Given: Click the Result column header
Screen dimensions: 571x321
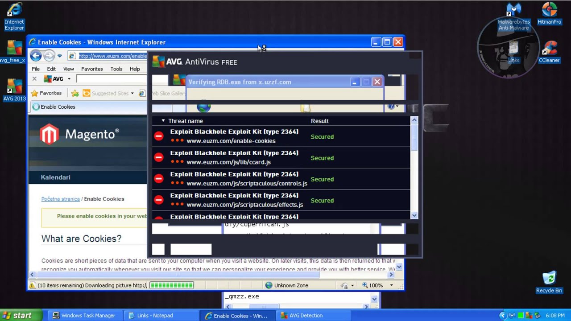Looking at the screenshot, I should 320,121.
